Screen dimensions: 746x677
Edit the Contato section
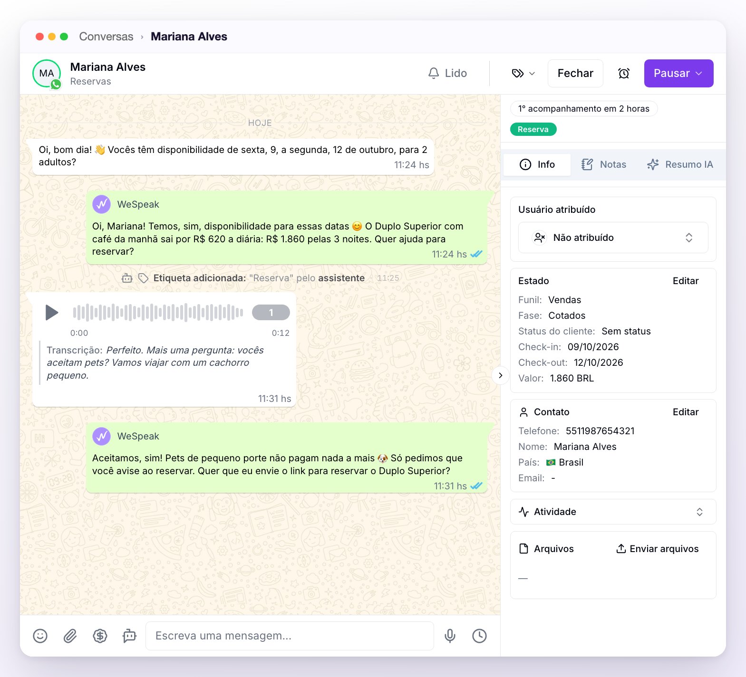(685, 412)
